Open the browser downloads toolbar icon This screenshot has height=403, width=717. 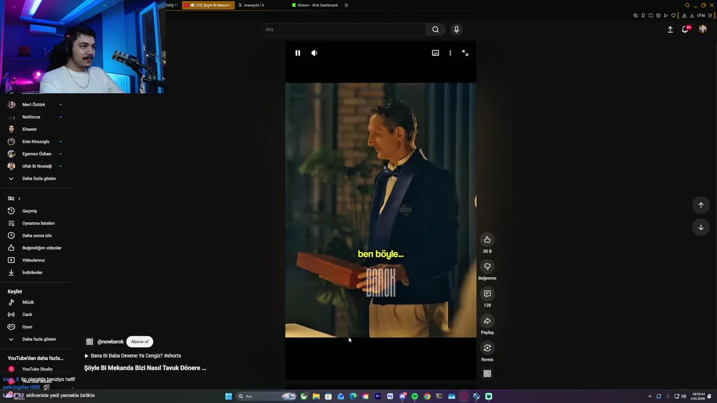point(692,16)
